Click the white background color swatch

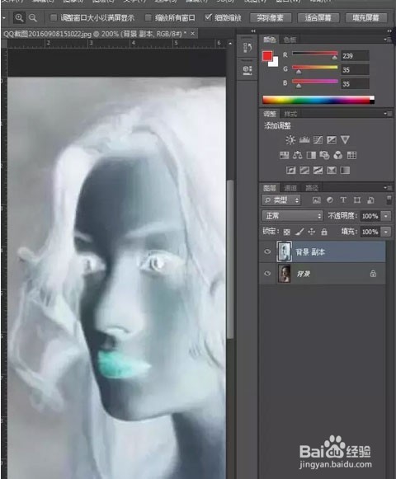click(x=275, y=63)
